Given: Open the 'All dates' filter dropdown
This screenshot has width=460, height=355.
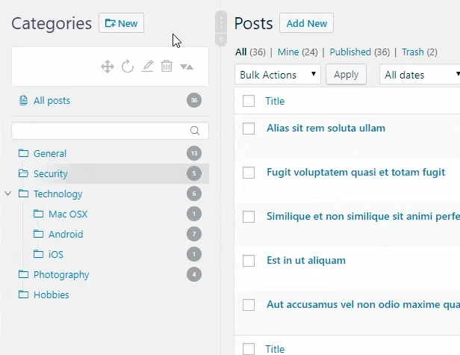Looking at the screenshot, I should [x=420, y=75].
